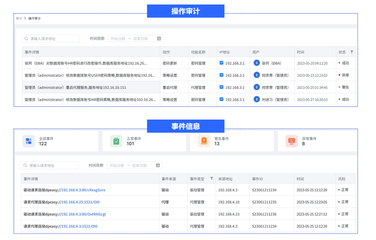Open the calendar icon in the event date range

tap(158, 165)
